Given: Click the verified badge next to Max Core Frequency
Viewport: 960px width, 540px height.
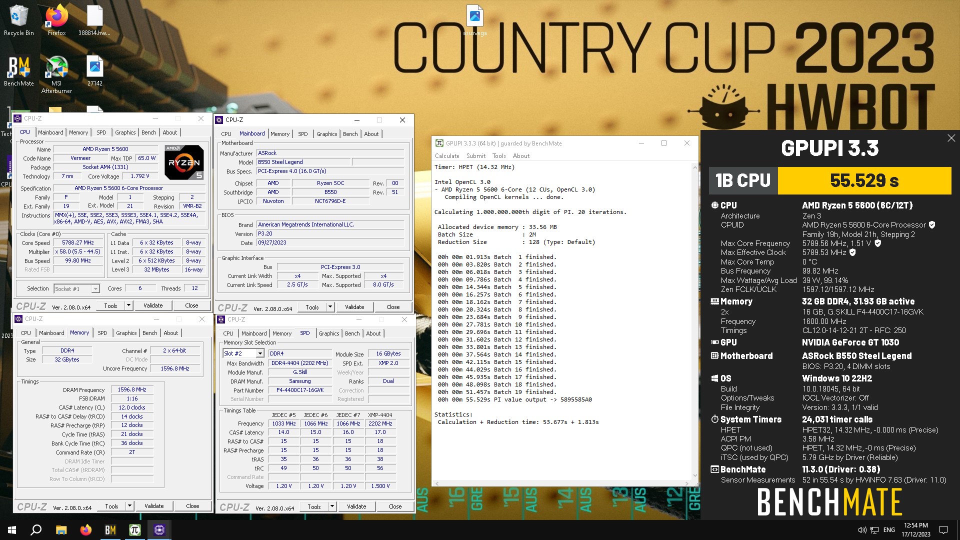Looking at the screenshot, I should coord(877,243).
